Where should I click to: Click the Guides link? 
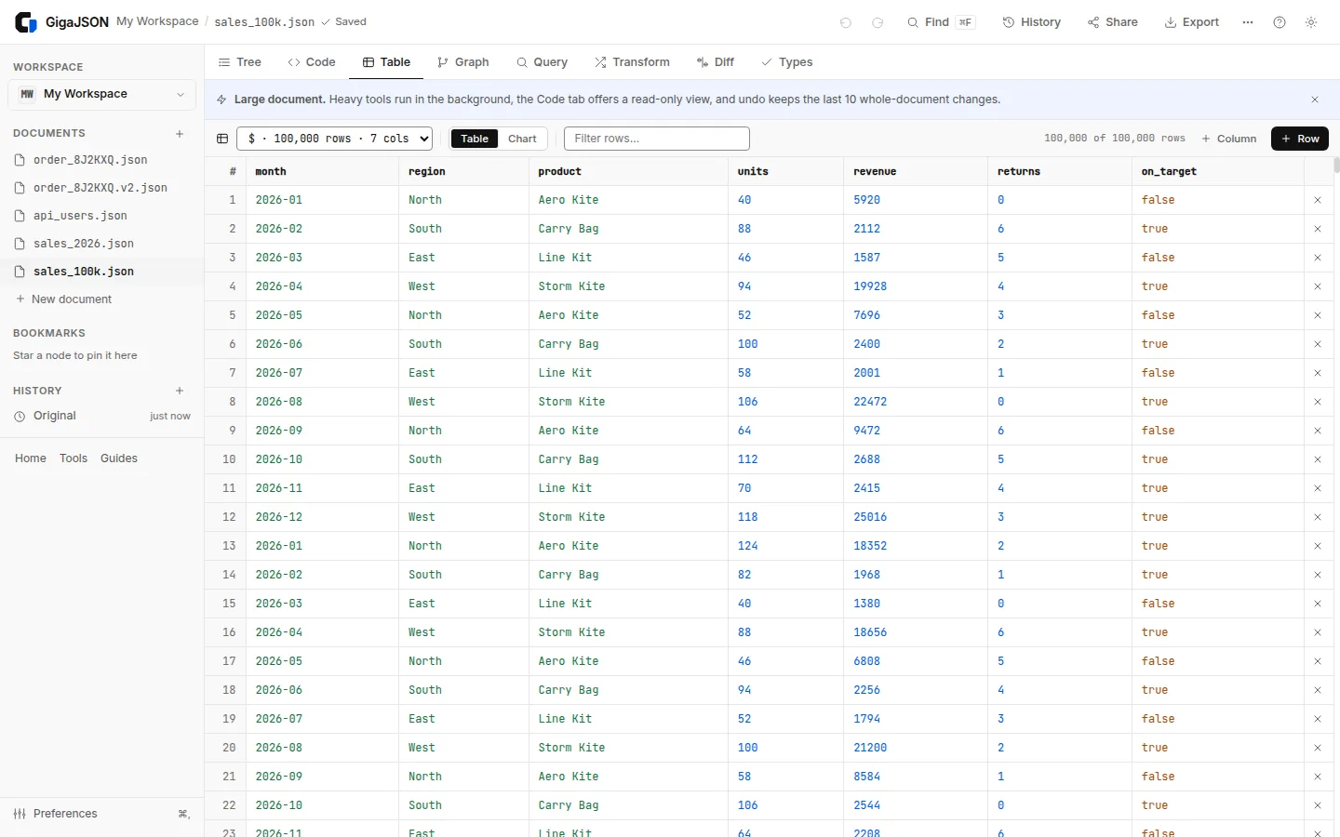pyautogui.click(x=119, y=458)
